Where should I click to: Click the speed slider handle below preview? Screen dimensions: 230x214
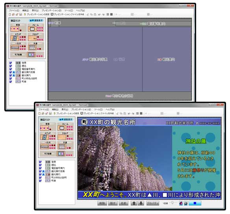tap(172, 203)
